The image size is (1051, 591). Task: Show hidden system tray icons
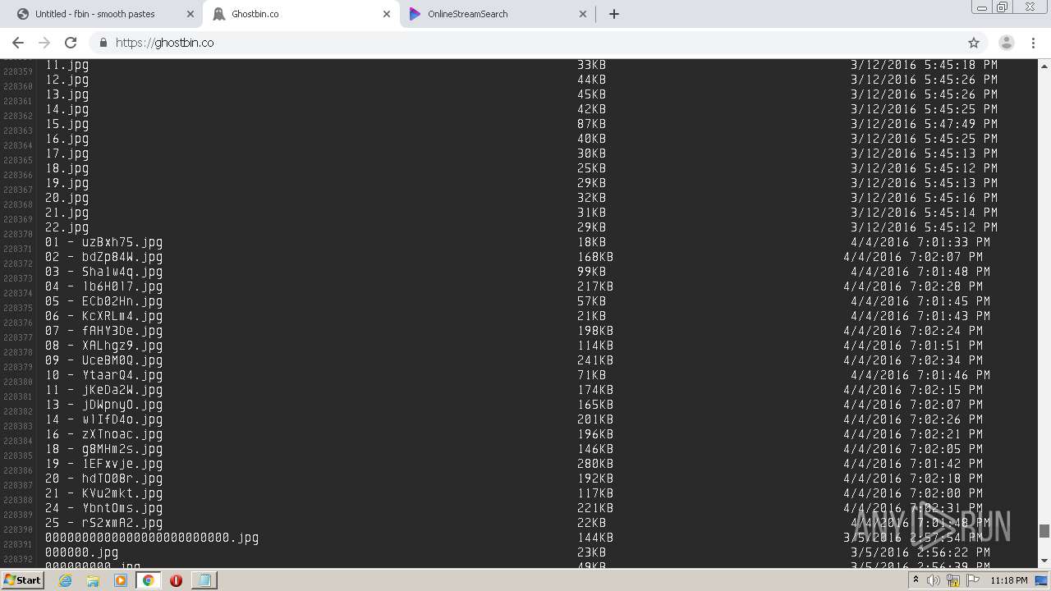coord(916,580)
